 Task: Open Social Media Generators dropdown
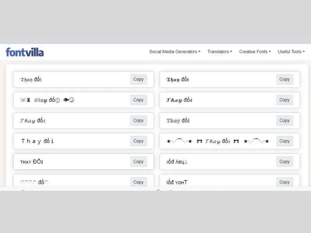[175, 52]
